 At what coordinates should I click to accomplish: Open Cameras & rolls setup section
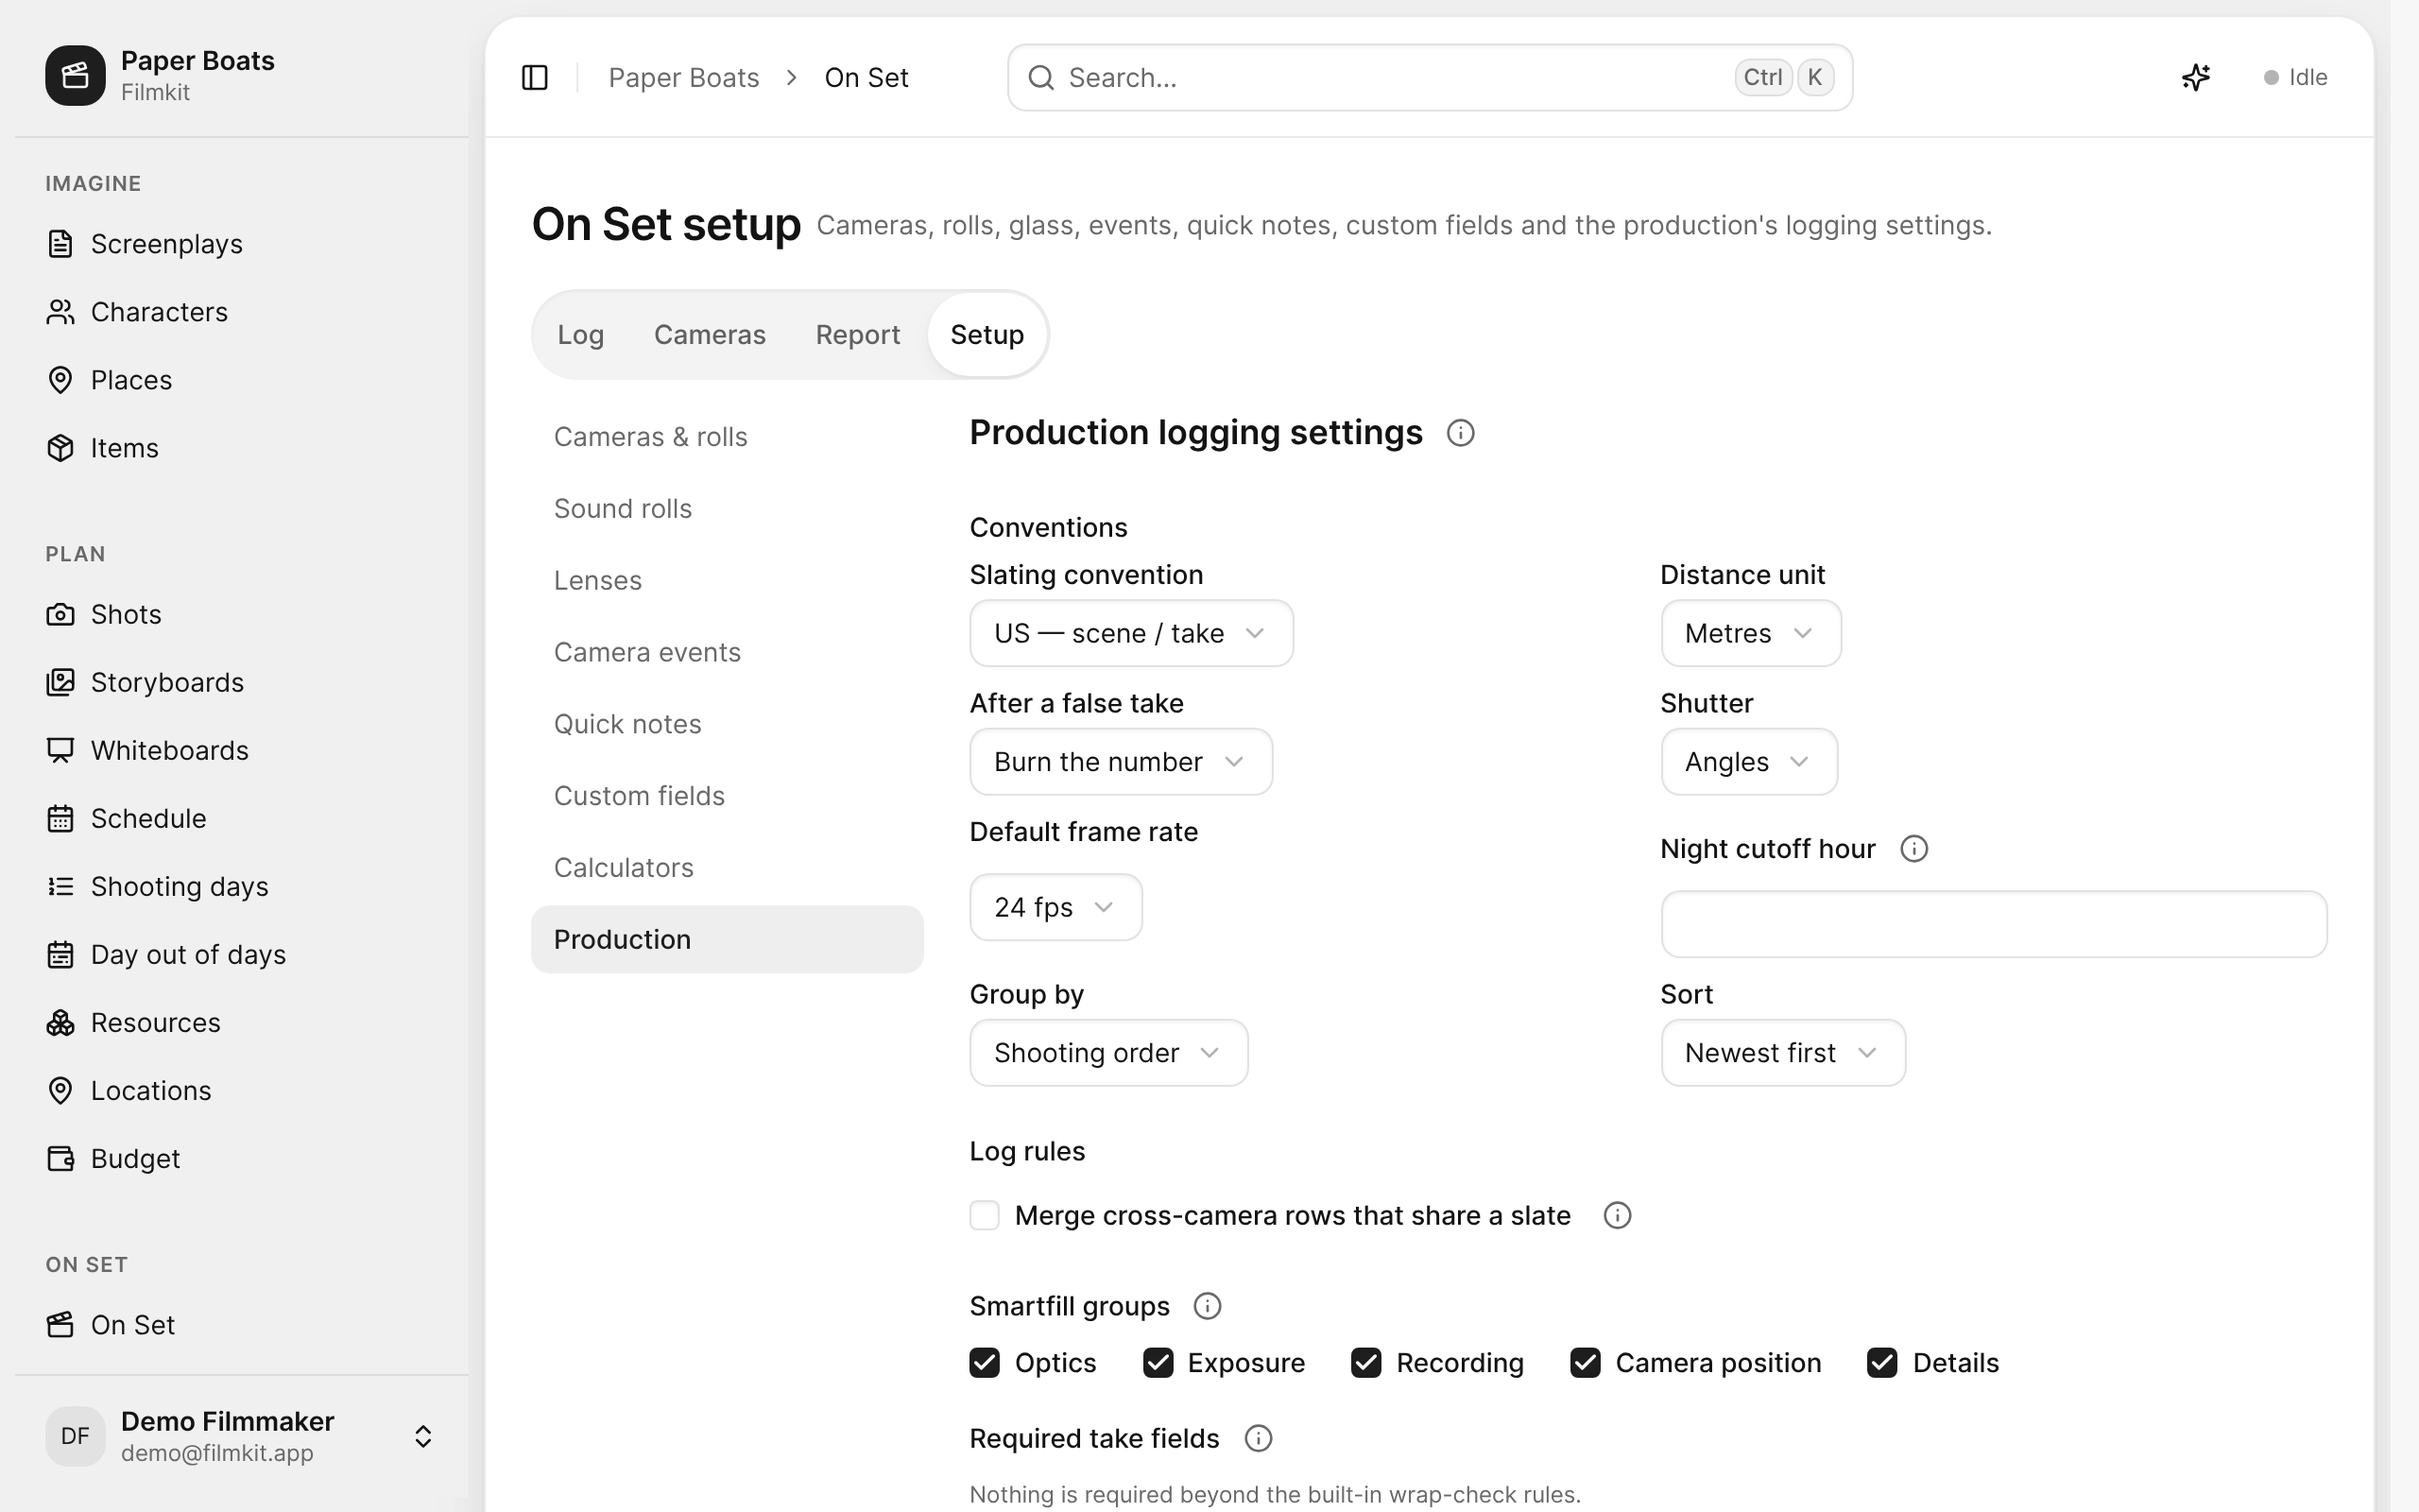point(727,437)
